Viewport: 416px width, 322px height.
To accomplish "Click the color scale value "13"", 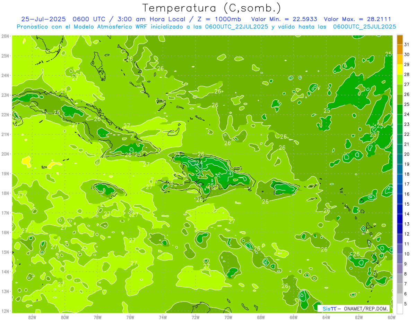I will [407, 224].
